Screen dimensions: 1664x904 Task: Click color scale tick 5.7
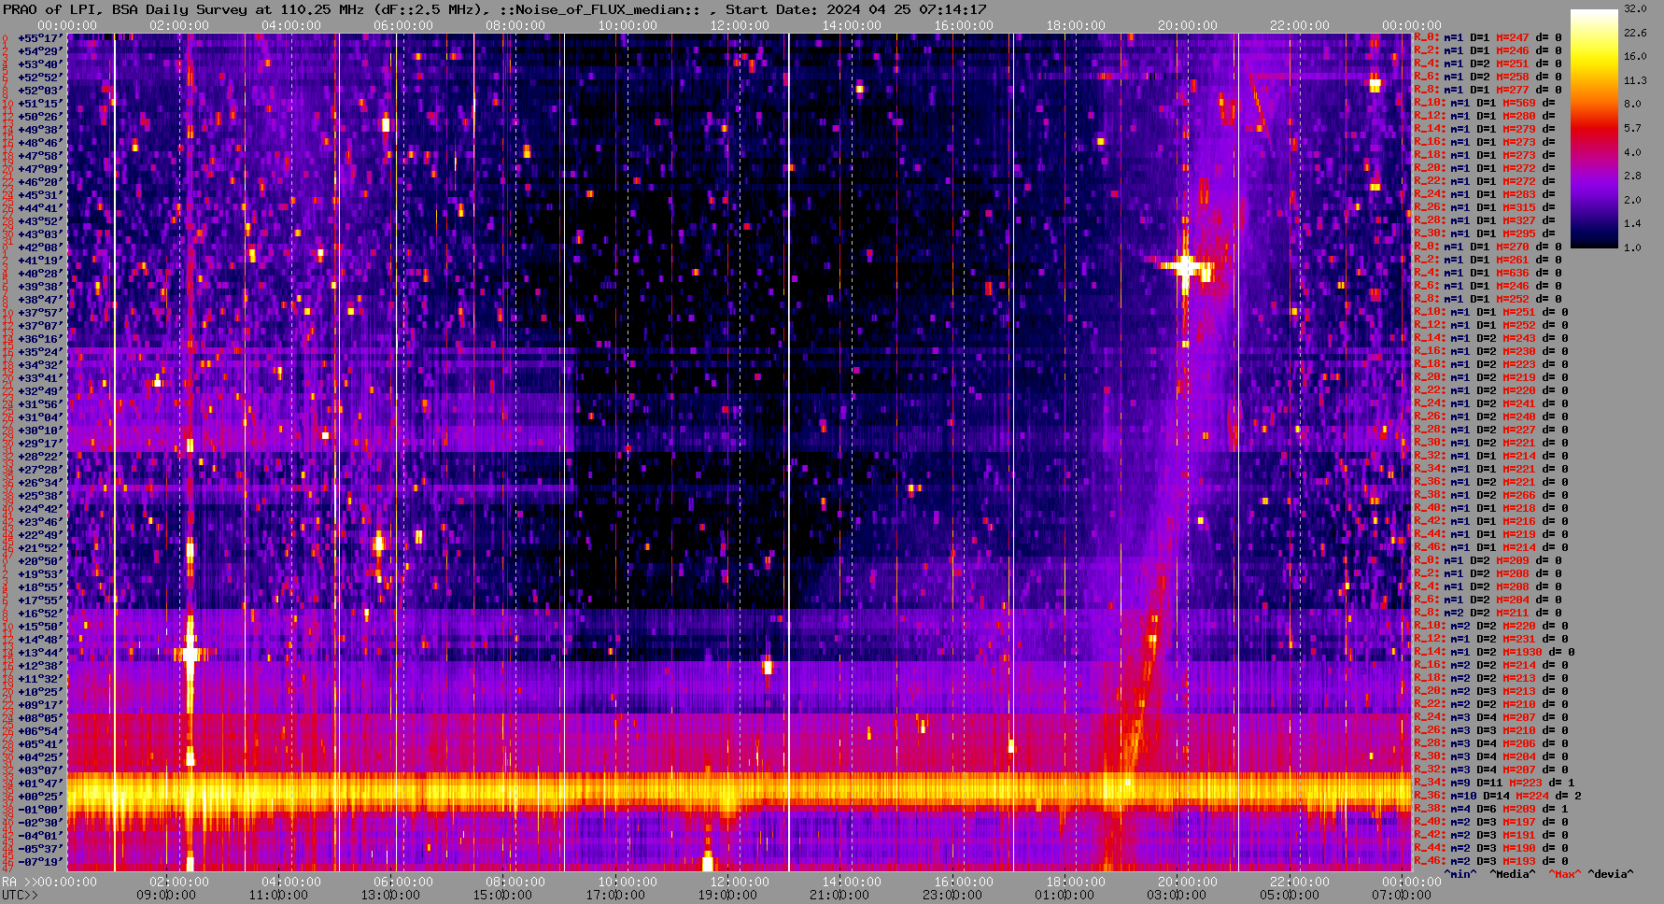click(1632, 128)
